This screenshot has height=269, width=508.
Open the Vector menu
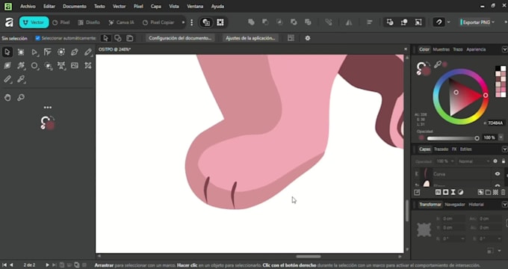[x=120, y=6]
